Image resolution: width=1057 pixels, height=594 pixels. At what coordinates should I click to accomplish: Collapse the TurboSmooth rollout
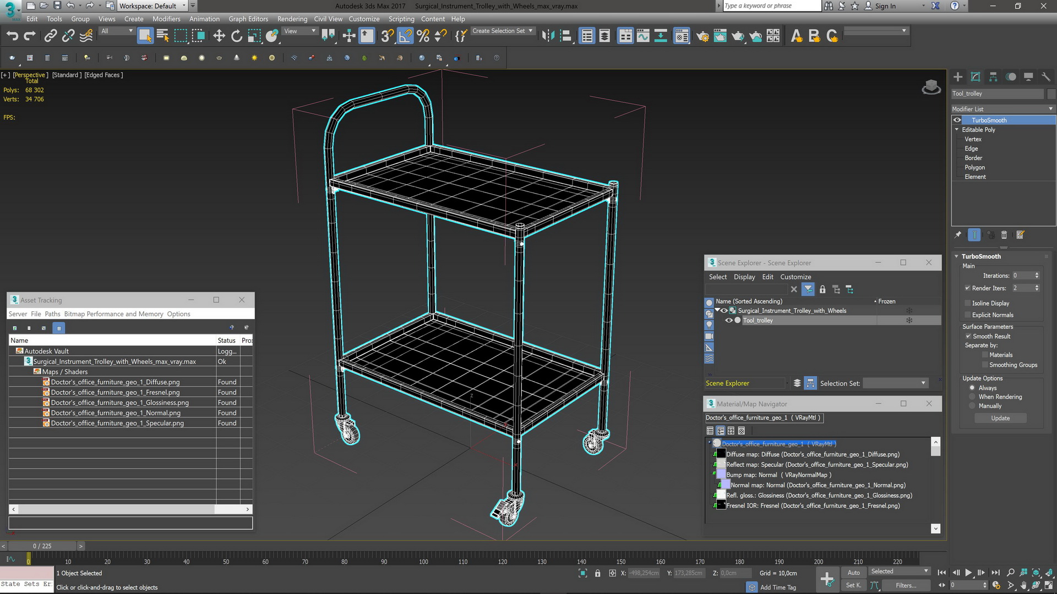pos(957,256)
